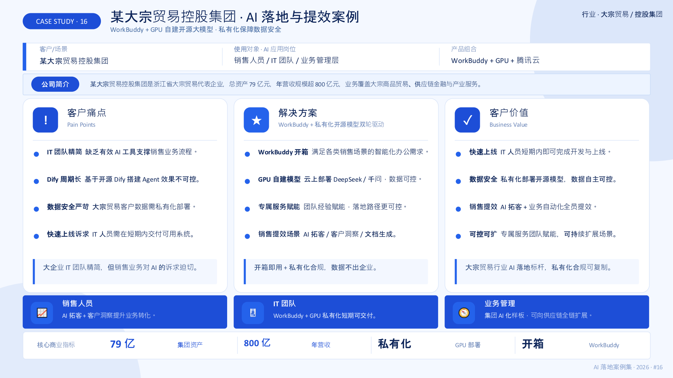The height and width of the screenshot is (378, 673).
Task: Click the text 集团 AI 化样板 · 可向供应链全链扩展
Action: point(538,316)
